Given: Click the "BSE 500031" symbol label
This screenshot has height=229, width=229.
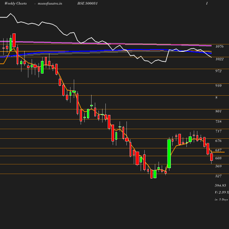Looking at the screenshot, I should [87, 3].
